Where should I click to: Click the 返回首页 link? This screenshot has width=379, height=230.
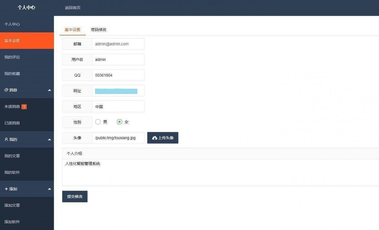[73, 8]
